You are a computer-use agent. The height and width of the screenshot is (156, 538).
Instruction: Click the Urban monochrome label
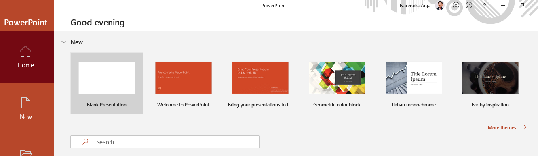click(414, 105)
